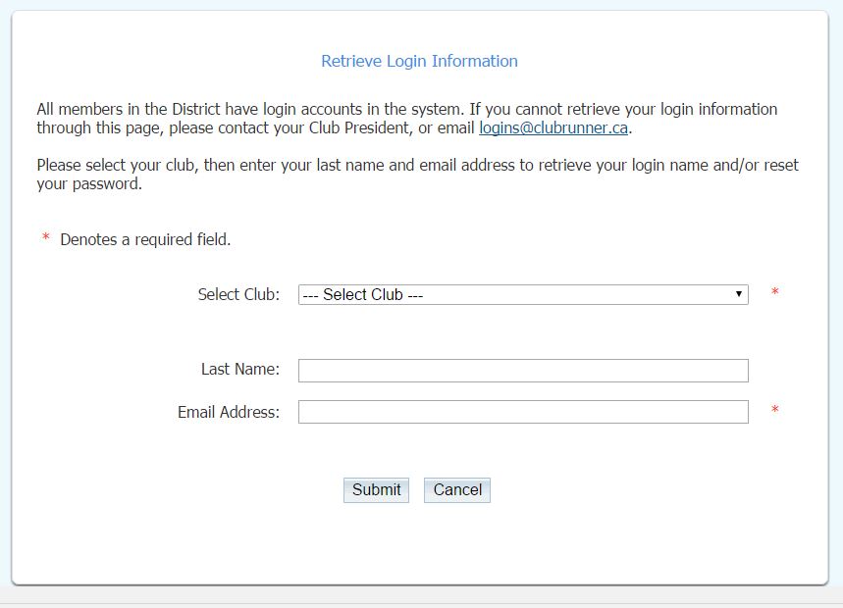Viewport: 843px width, 608px height.
Task: Click the "Please select your club" instruction text
Action: click(294, 165)
